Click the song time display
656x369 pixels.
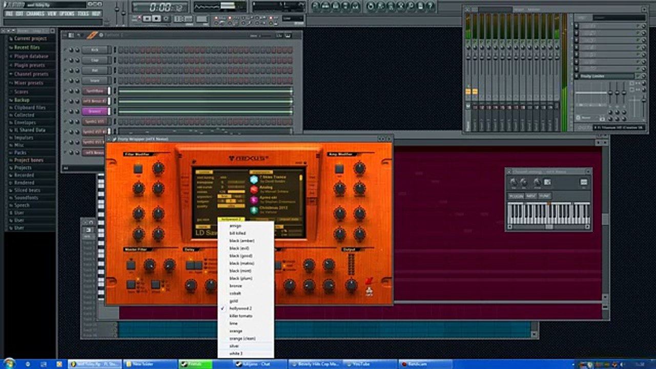160,7
